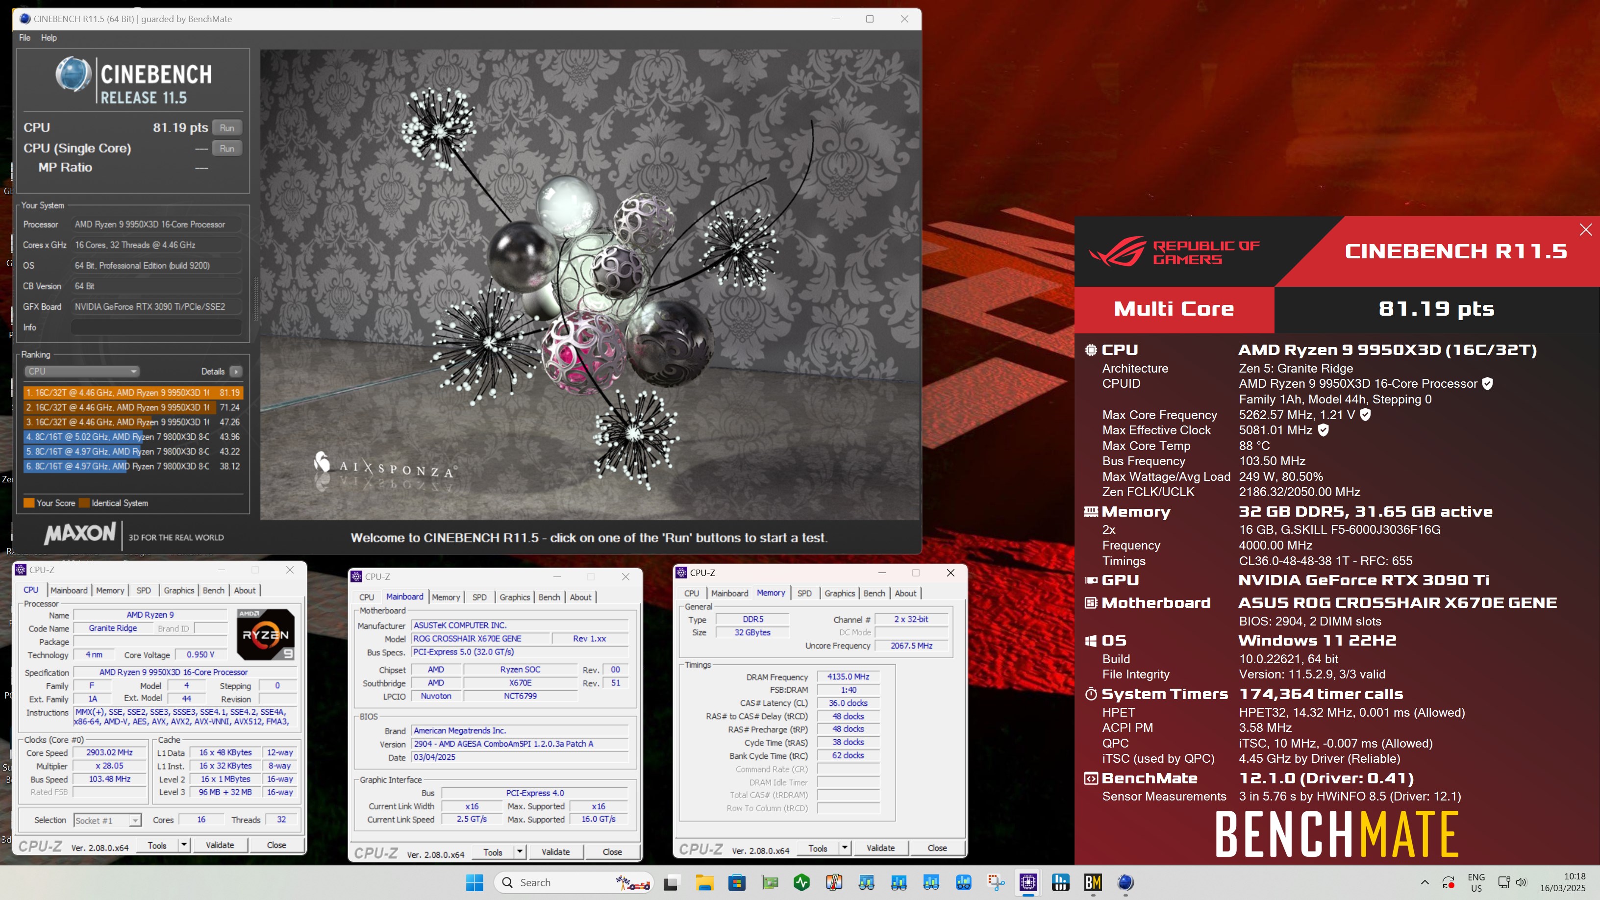This screenshot has width=1600, height=900.
Task: Select ranking row 4 Ryzen 7 9800X3D 43.96
Action: click(x=133, y=437)
